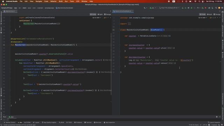The height and width of the screenshot is (126, 224).
Task: Open the App Inspection tool window
Action: 109,122
